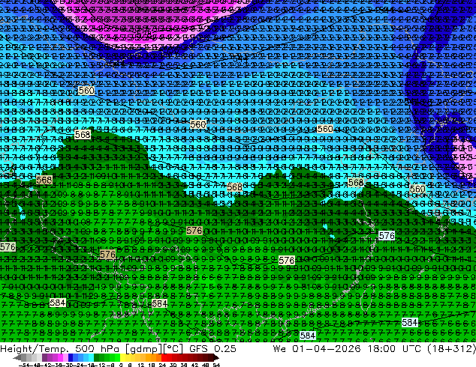
Task: Click the "54" label at the legend's warm end
Action: 216,366
